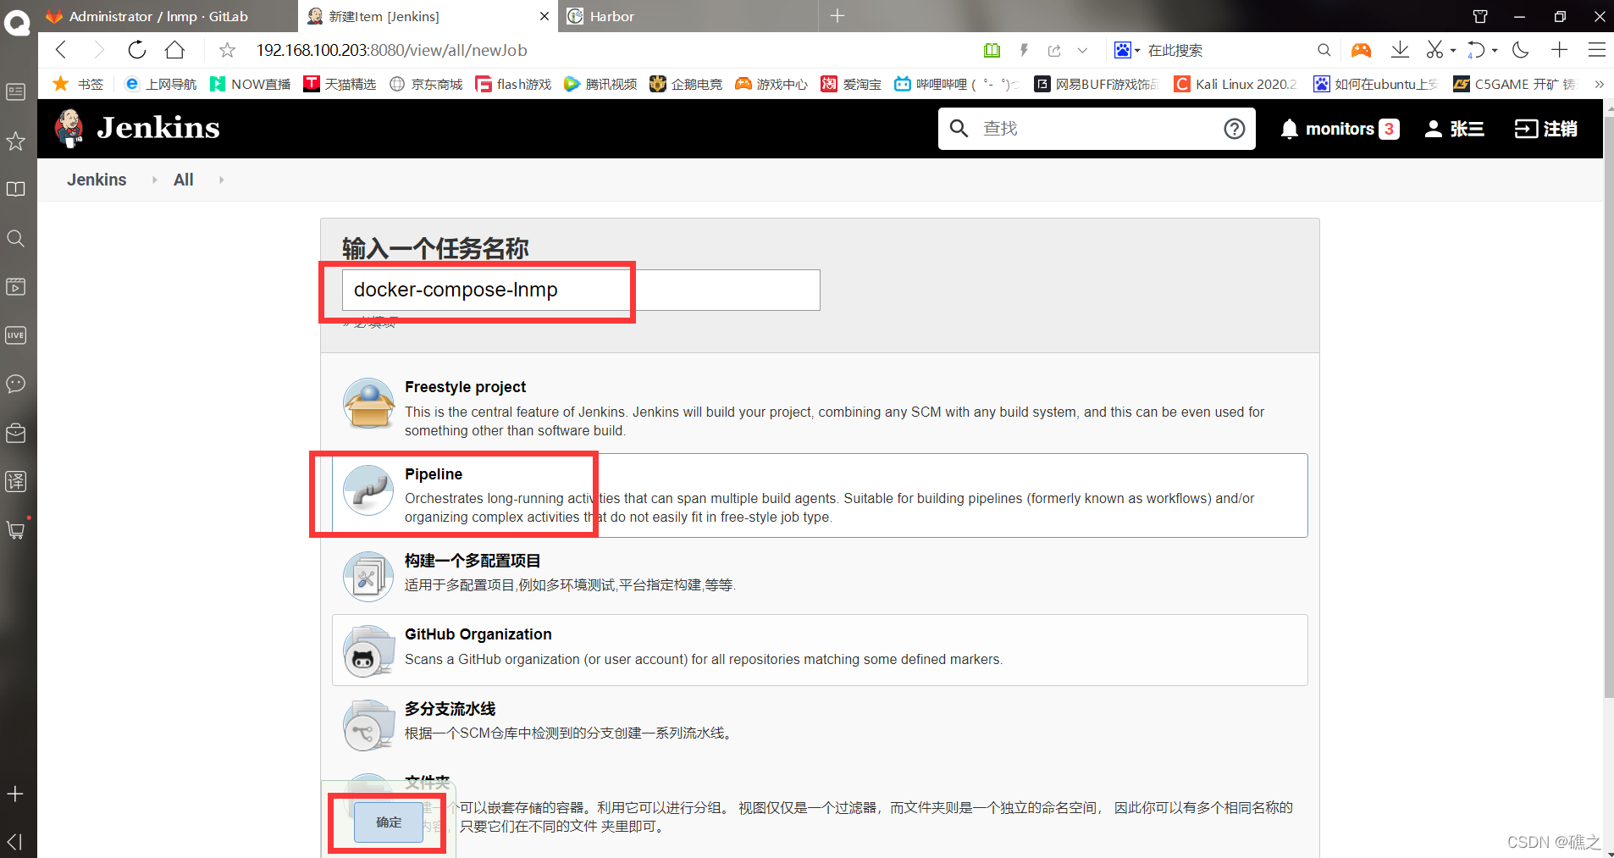Open the 张三 user profile link
Viewport: 1614px width, 858px height.
1454,129
